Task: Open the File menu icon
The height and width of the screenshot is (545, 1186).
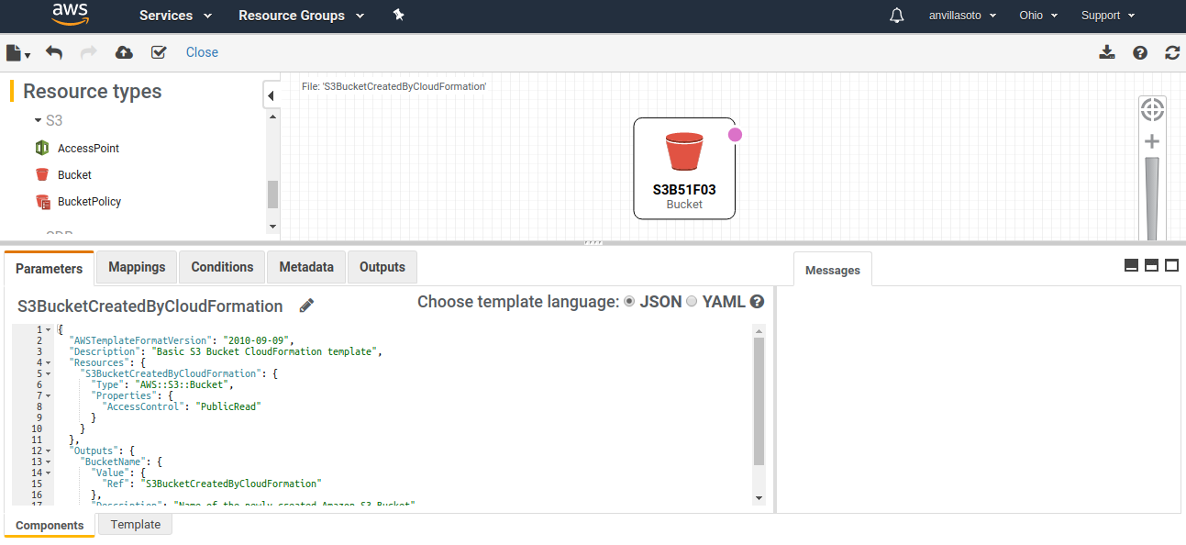Action: 18,52
